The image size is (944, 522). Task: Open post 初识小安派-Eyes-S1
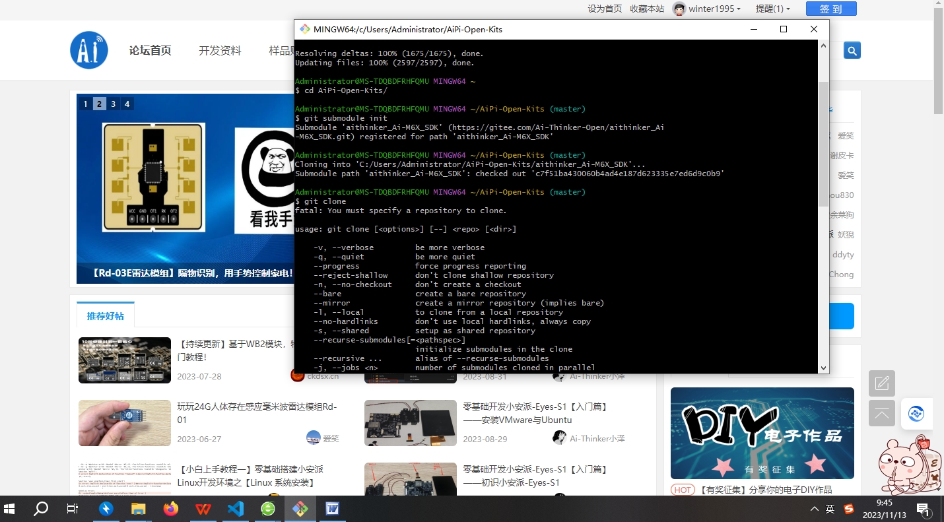[x=535, y=476]
